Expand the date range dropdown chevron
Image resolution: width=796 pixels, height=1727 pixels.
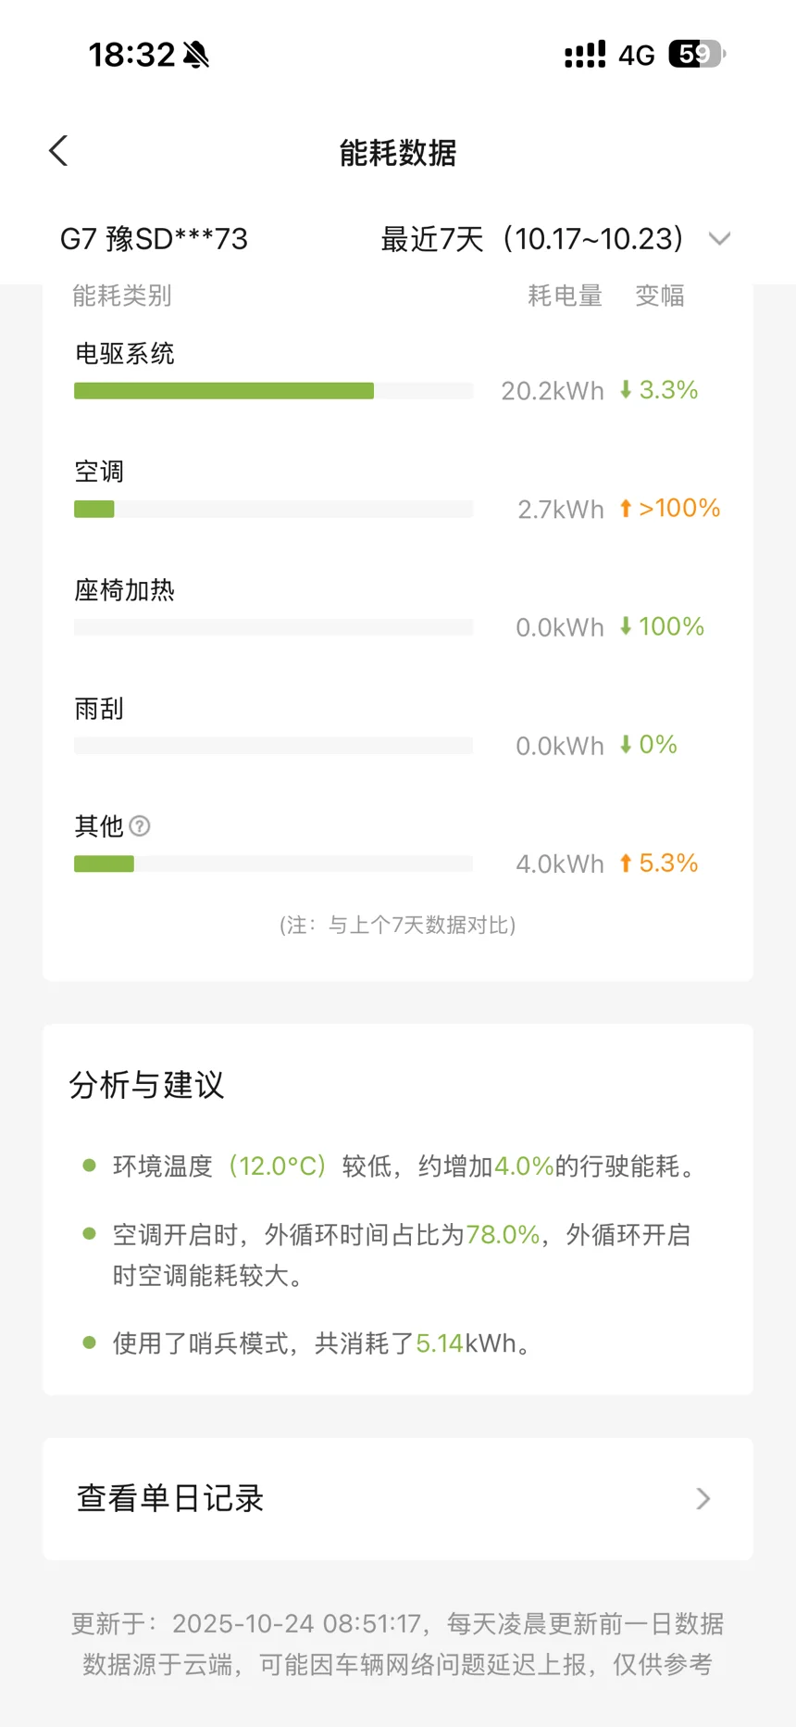click(719, 239)
